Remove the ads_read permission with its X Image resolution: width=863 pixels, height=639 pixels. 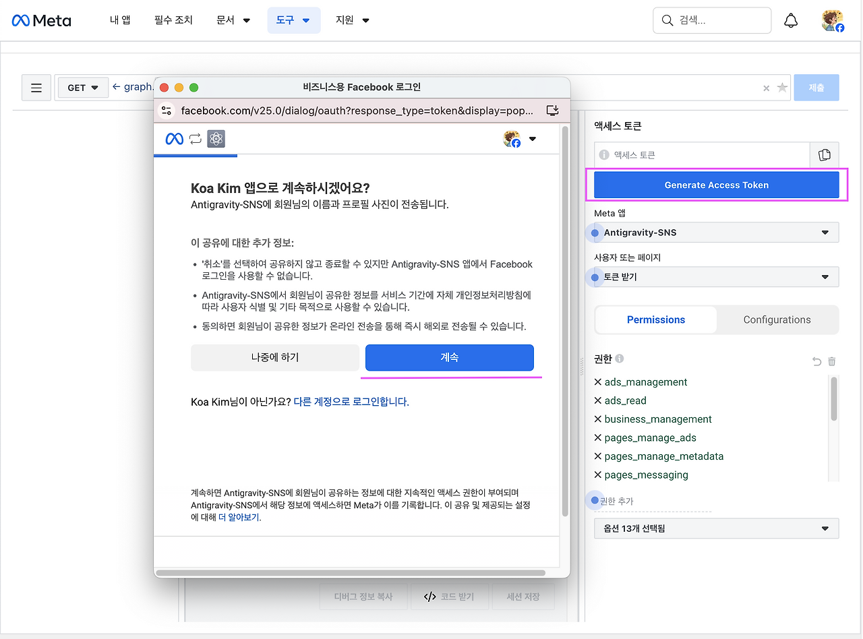click(598, 400)
